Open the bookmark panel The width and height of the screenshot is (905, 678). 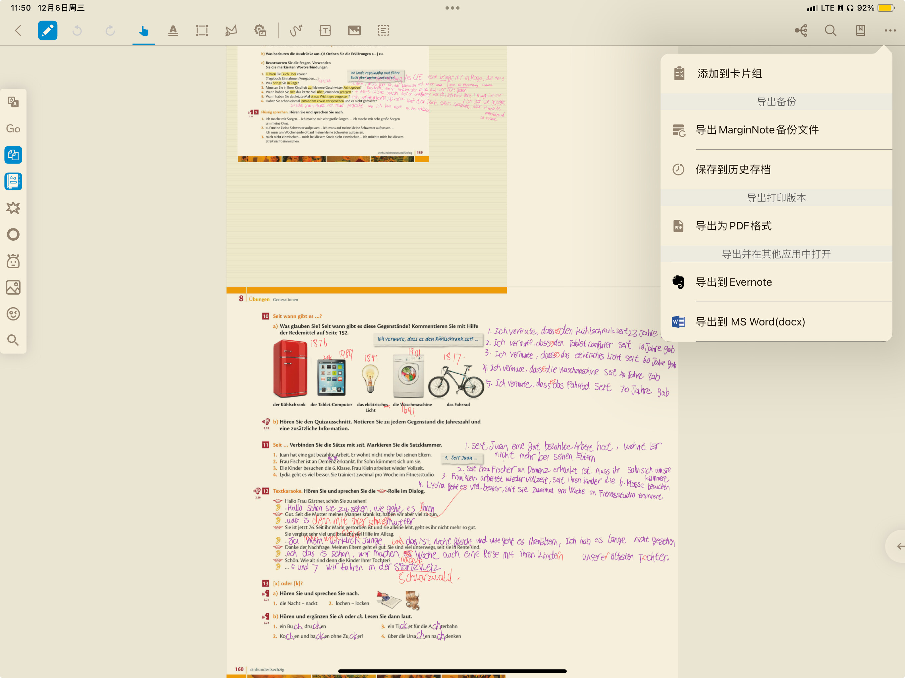click(860, 30)
